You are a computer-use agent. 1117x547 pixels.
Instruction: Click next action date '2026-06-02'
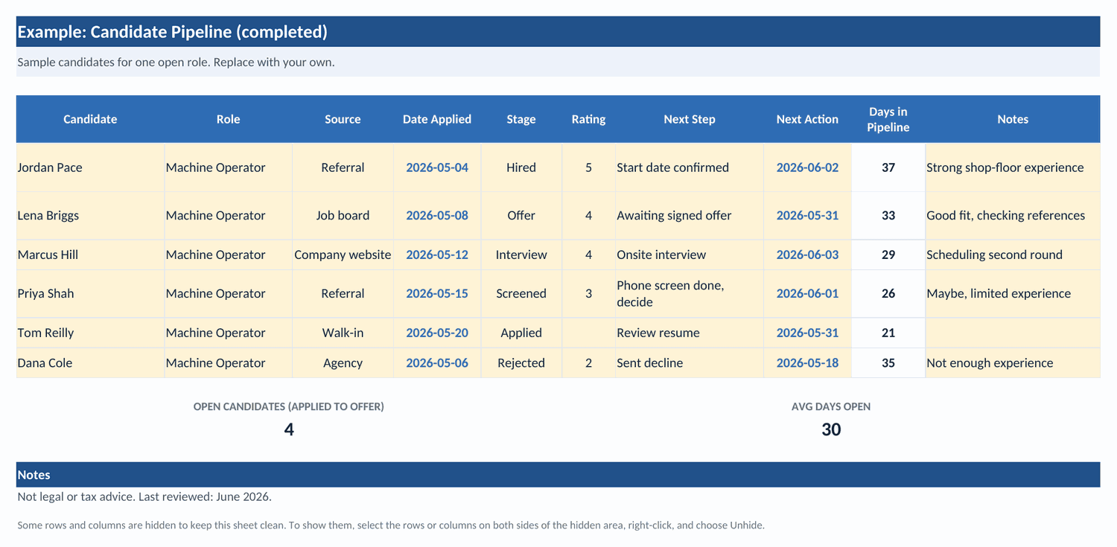[x=807, y=167]
